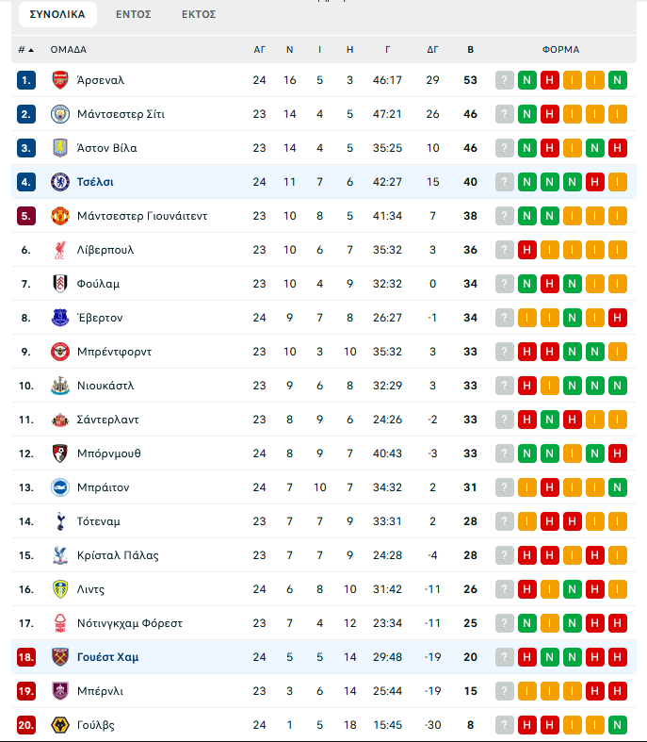The height and width of the screenshot is (742, 647).
Task: Sort standings by the ΔΓ goal difference header
Action: [432, 49]
